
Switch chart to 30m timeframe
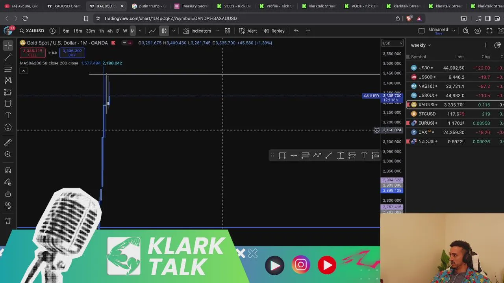coord(90,31)
